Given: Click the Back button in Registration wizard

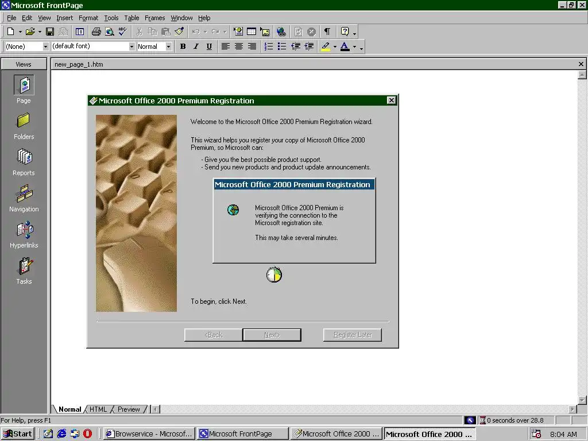Looking at the screenshot, I should pyautogui.click(x=214, y=335).
